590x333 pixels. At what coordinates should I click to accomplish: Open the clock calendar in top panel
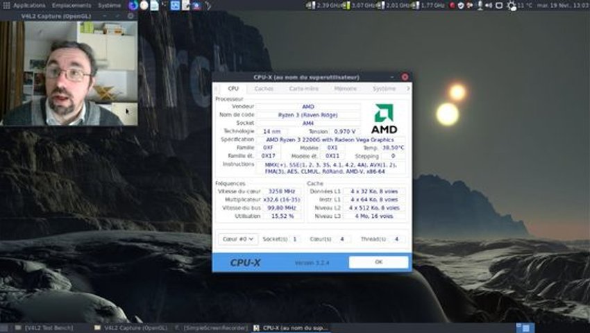click(x=564, y=6)
